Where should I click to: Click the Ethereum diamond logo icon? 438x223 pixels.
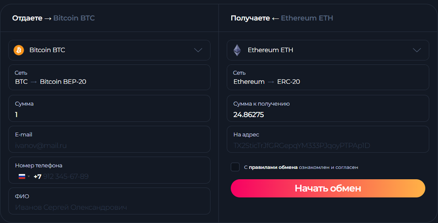[x=237, y=50]
